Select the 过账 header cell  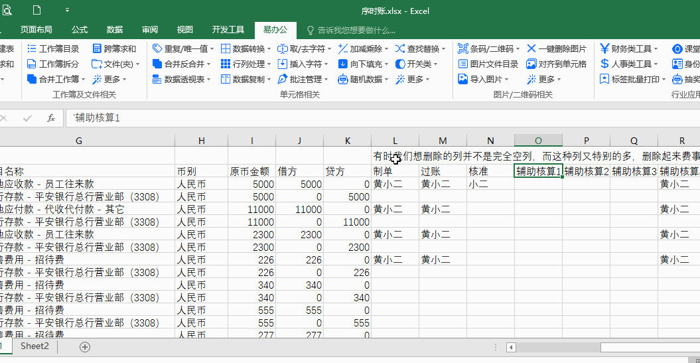point(443,171)
